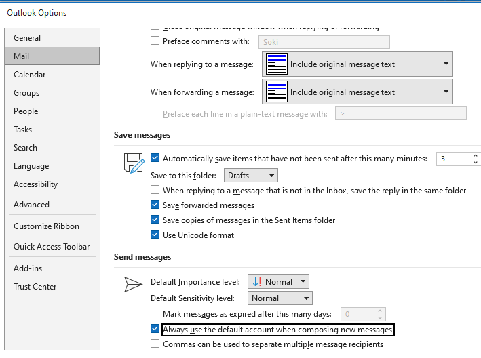Open the Tasks options category
The image size is (481, 358).
pyautogui.click(x=52, y=130)
